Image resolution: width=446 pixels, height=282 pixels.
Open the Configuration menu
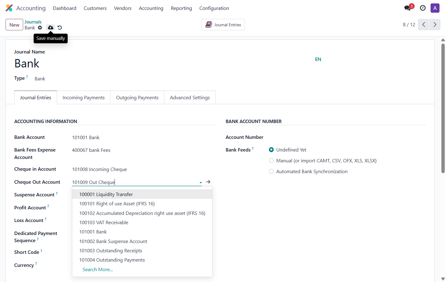pyautogui.click(x=214, y=8)
